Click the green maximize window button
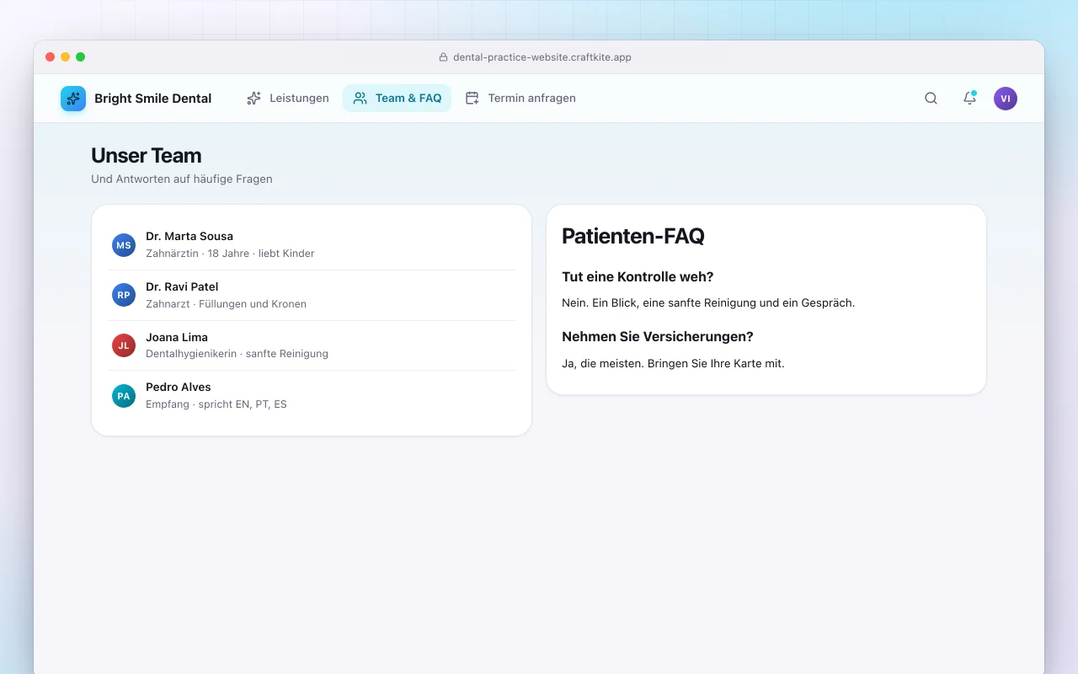This screenshot has height=674, width=1078. pos(80,57)
